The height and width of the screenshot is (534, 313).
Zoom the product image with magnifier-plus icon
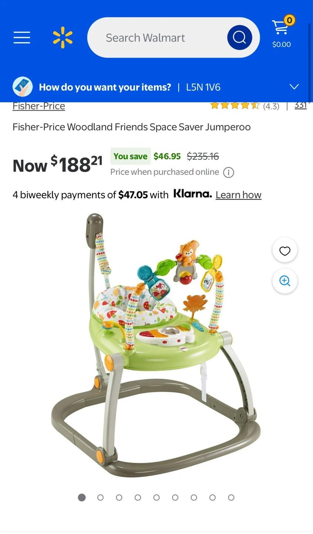click(x=285, y=281)
